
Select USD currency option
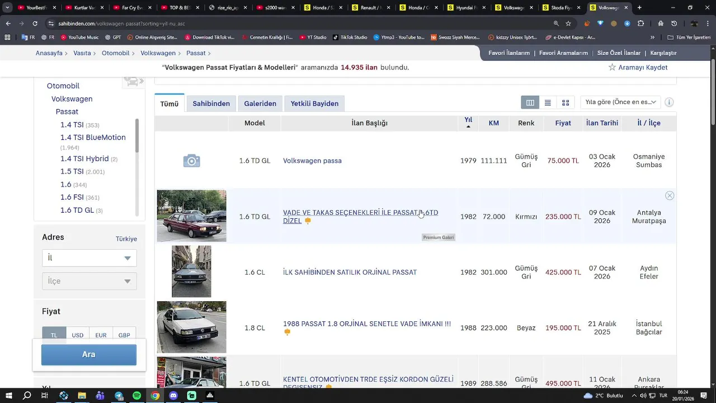[78, 335]
